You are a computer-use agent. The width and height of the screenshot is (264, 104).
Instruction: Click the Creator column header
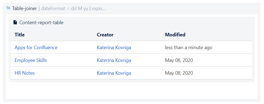[x=105, y=34]
